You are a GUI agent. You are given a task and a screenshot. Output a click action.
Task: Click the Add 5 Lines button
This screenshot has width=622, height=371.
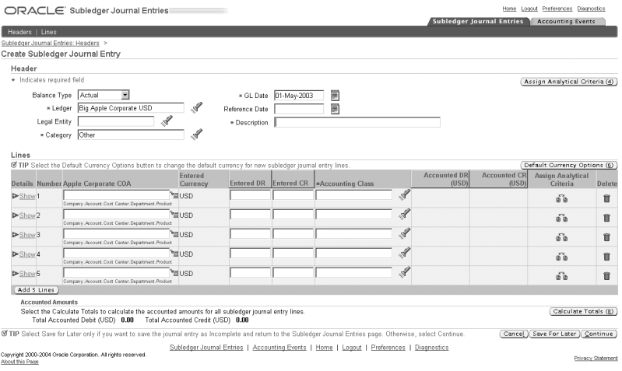36,290
